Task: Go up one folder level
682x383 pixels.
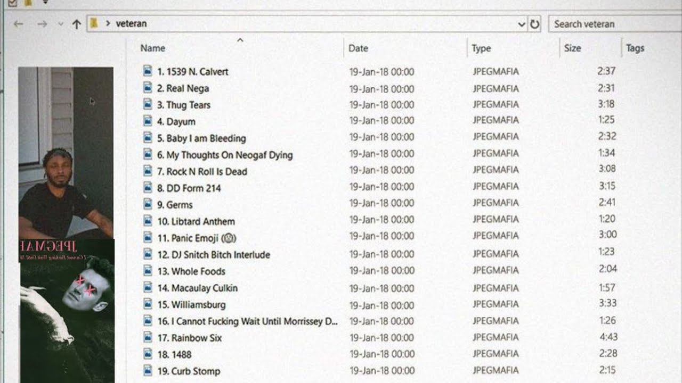Action: [77, 24]
